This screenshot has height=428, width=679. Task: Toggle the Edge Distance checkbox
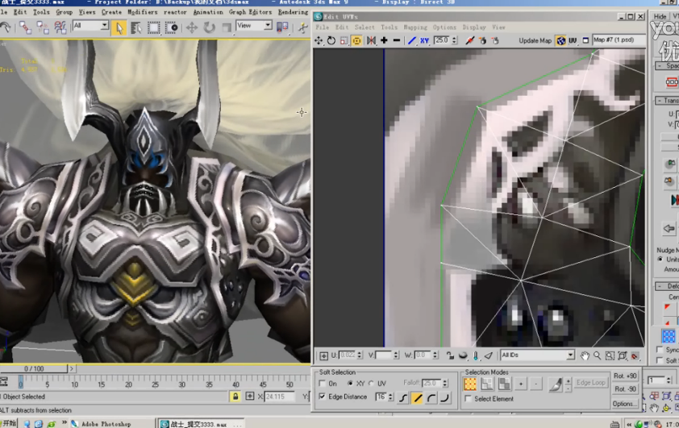click(322, 397)
